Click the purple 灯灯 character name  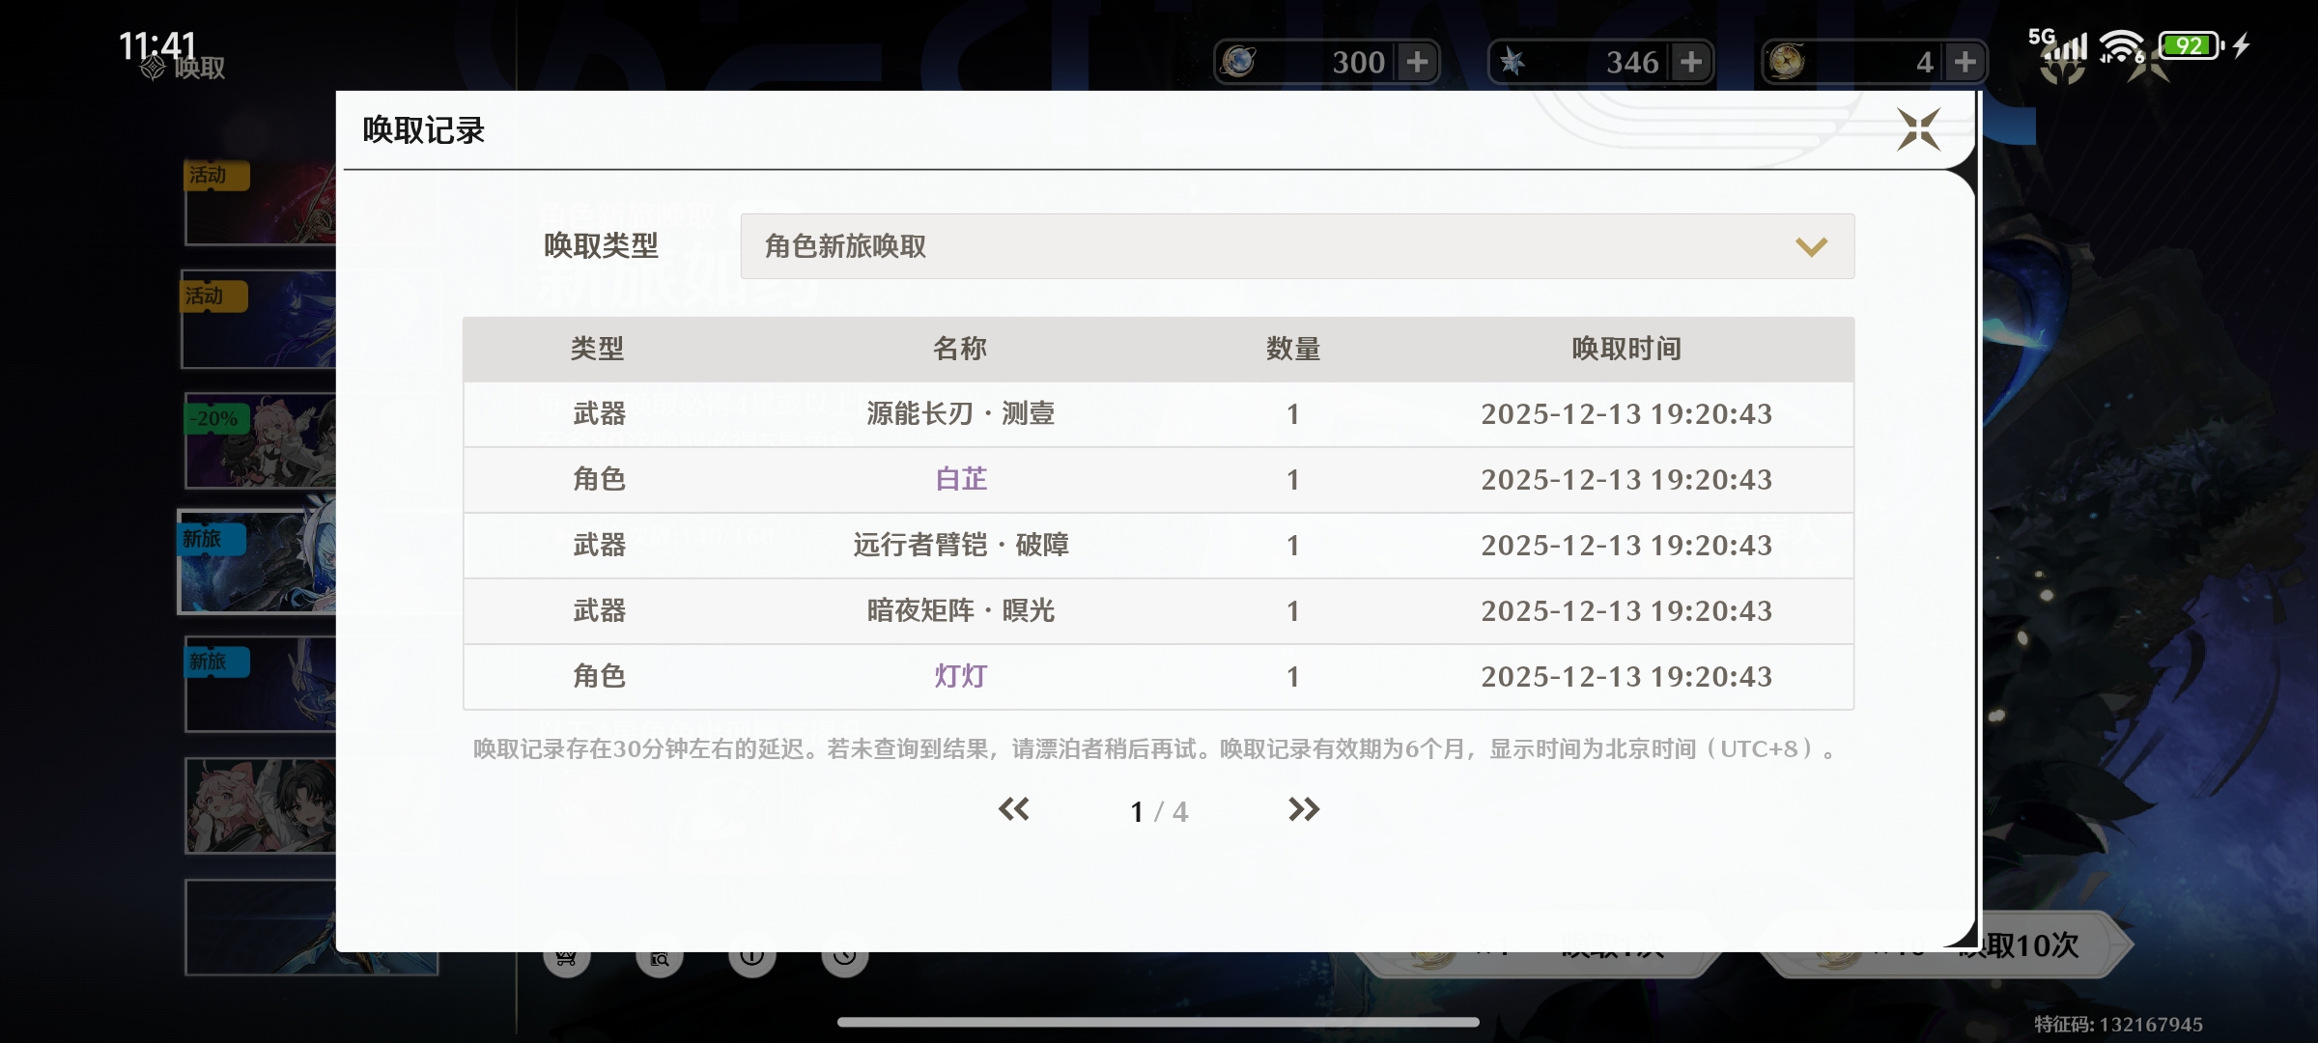[x=961, y=676]
